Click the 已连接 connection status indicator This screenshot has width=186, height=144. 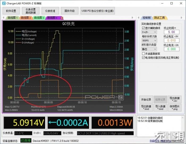click(x=26, y=141)
